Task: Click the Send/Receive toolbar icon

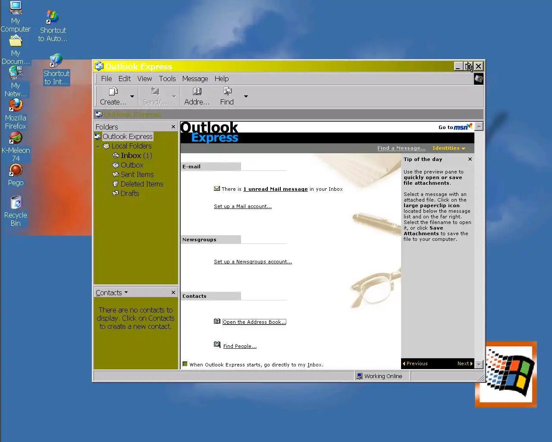Action: coord(155,92)
